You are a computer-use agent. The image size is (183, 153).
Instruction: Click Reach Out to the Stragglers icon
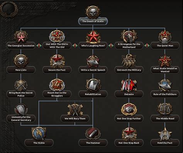coord(57,85)
